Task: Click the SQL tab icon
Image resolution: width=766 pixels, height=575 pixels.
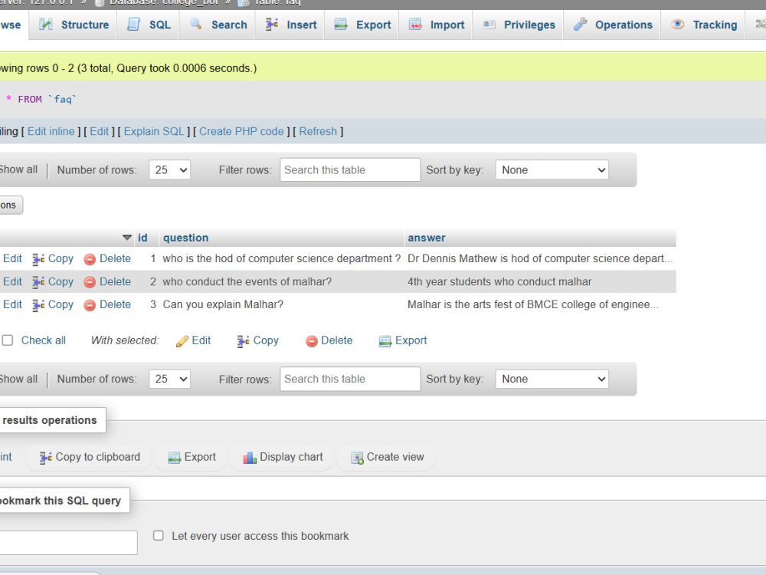Action: pyautogui.click(x=133, y=24)
